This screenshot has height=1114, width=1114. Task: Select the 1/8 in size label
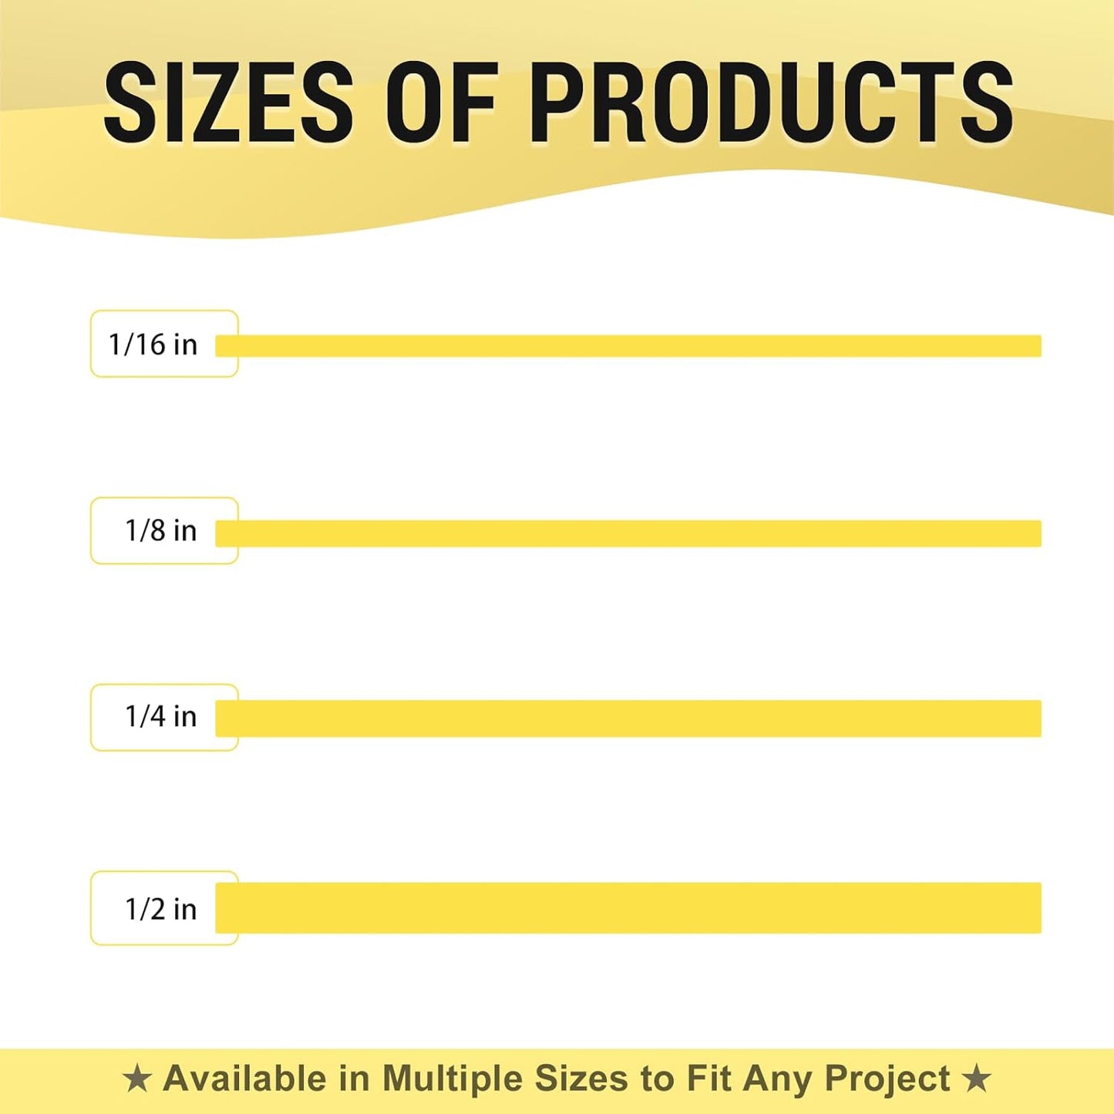coord(160,531)
